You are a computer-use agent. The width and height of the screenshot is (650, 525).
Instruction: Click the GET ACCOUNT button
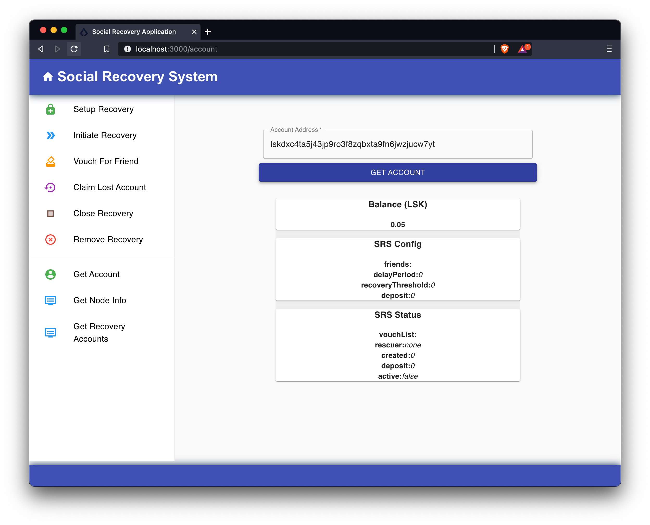click(397, 172)
